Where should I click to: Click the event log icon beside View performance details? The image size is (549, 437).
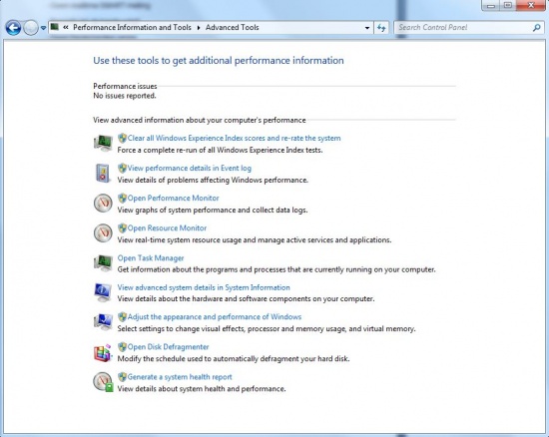click(x=103, y=173)
